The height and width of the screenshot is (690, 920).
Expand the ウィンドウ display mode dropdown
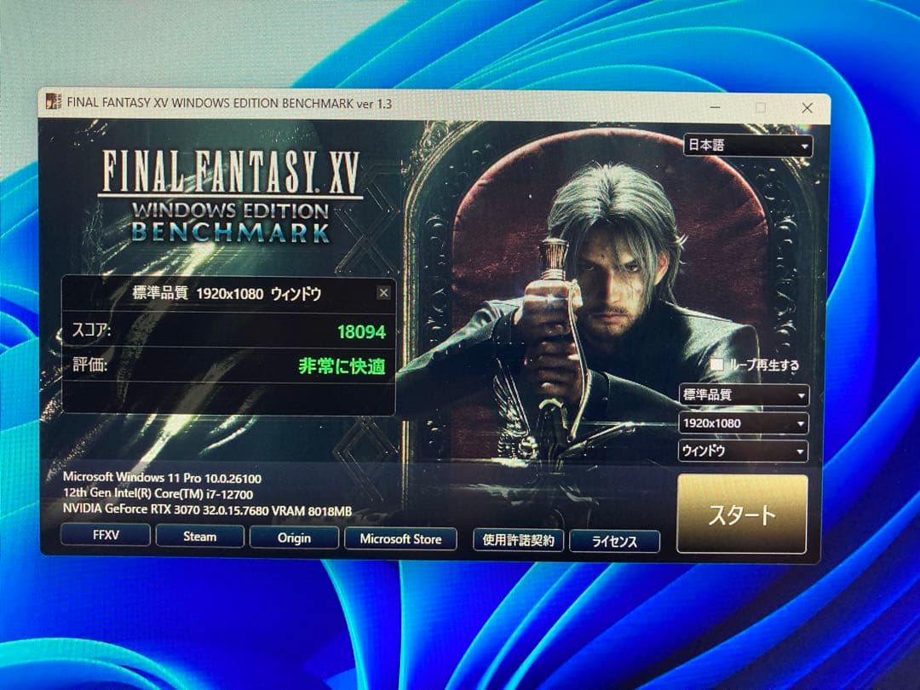[x=744, y=451]
